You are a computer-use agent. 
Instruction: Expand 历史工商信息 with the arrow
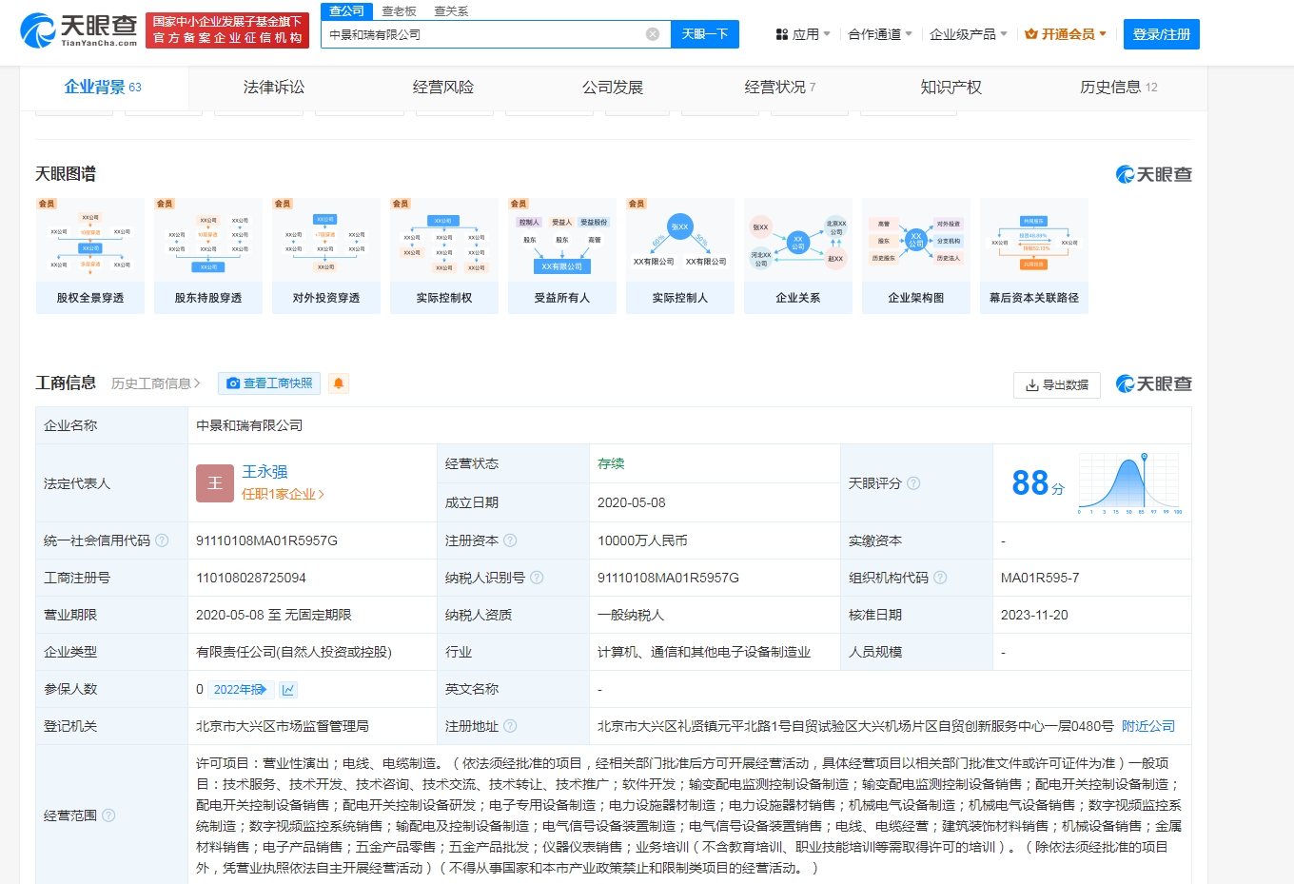197,383
